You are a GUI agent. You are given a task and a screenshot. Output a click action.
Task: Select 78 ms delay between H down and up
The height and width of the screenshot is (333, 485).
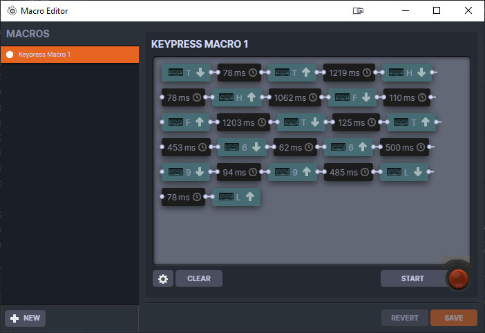tap(183, 97)
